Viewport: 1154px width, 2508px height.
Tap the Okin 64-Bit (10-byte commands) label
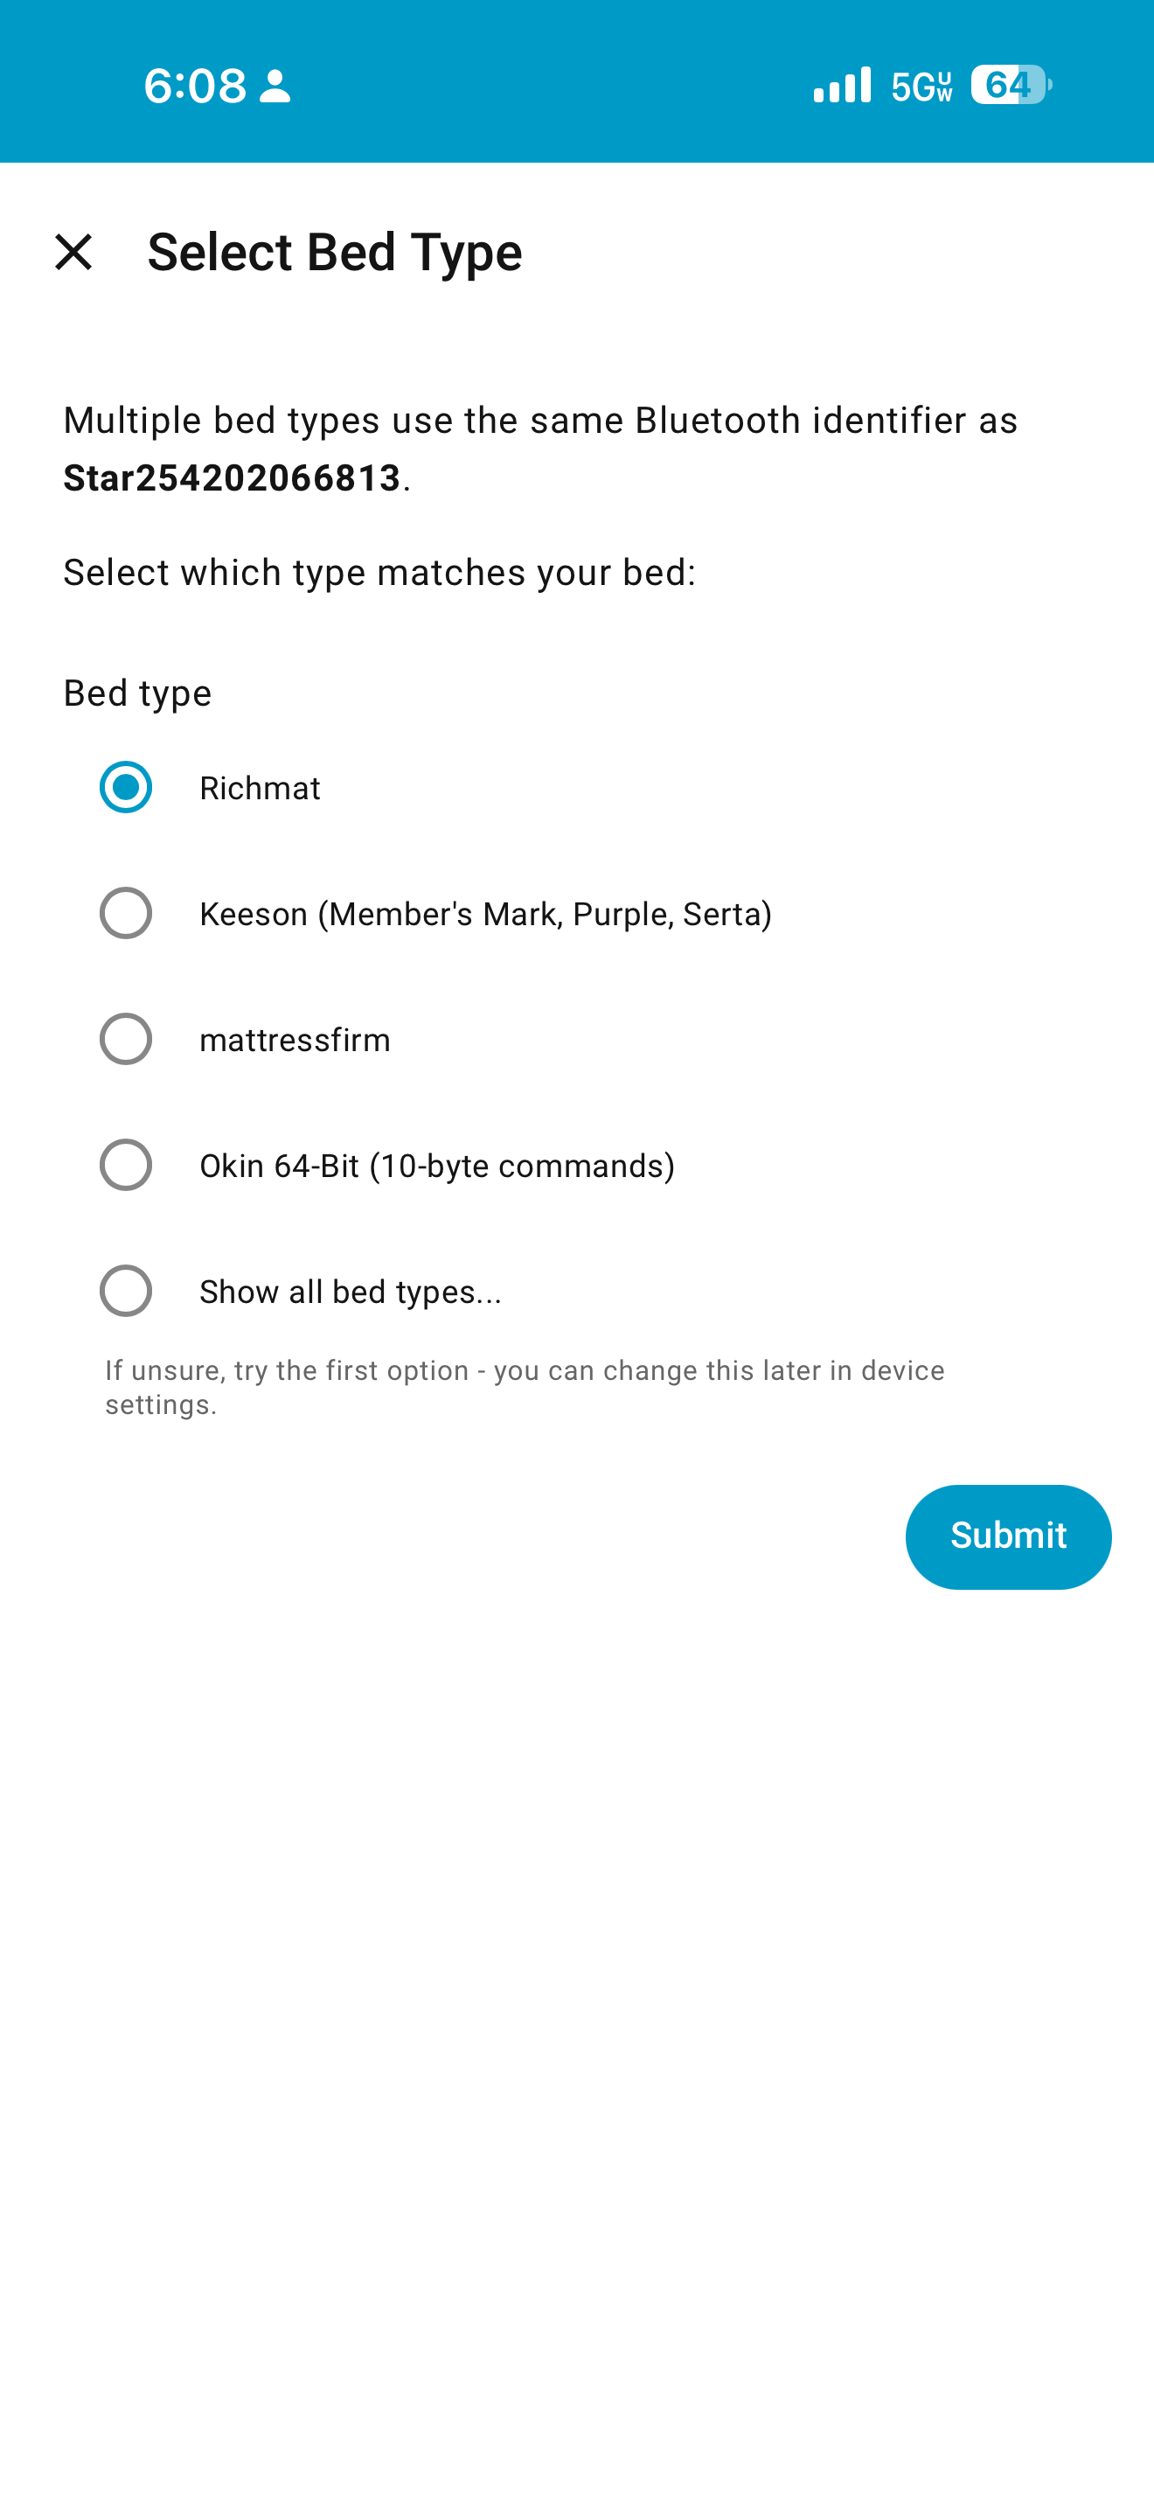(437, 1166)
